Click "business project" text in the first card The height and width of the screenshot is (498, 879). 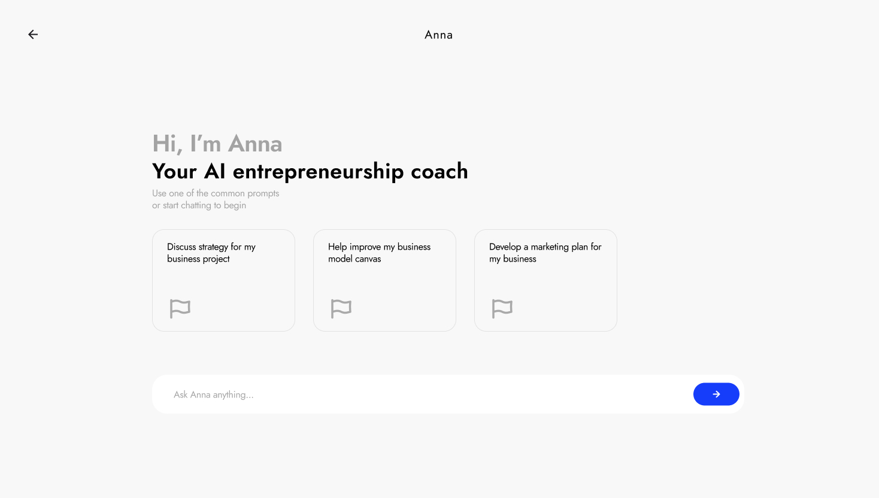click(x=198, y=259)
